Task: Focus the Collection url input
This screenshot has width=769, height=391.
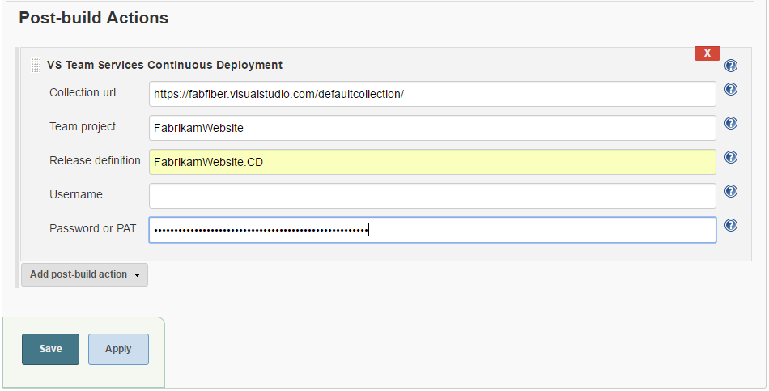Action: tap(432, 94)
